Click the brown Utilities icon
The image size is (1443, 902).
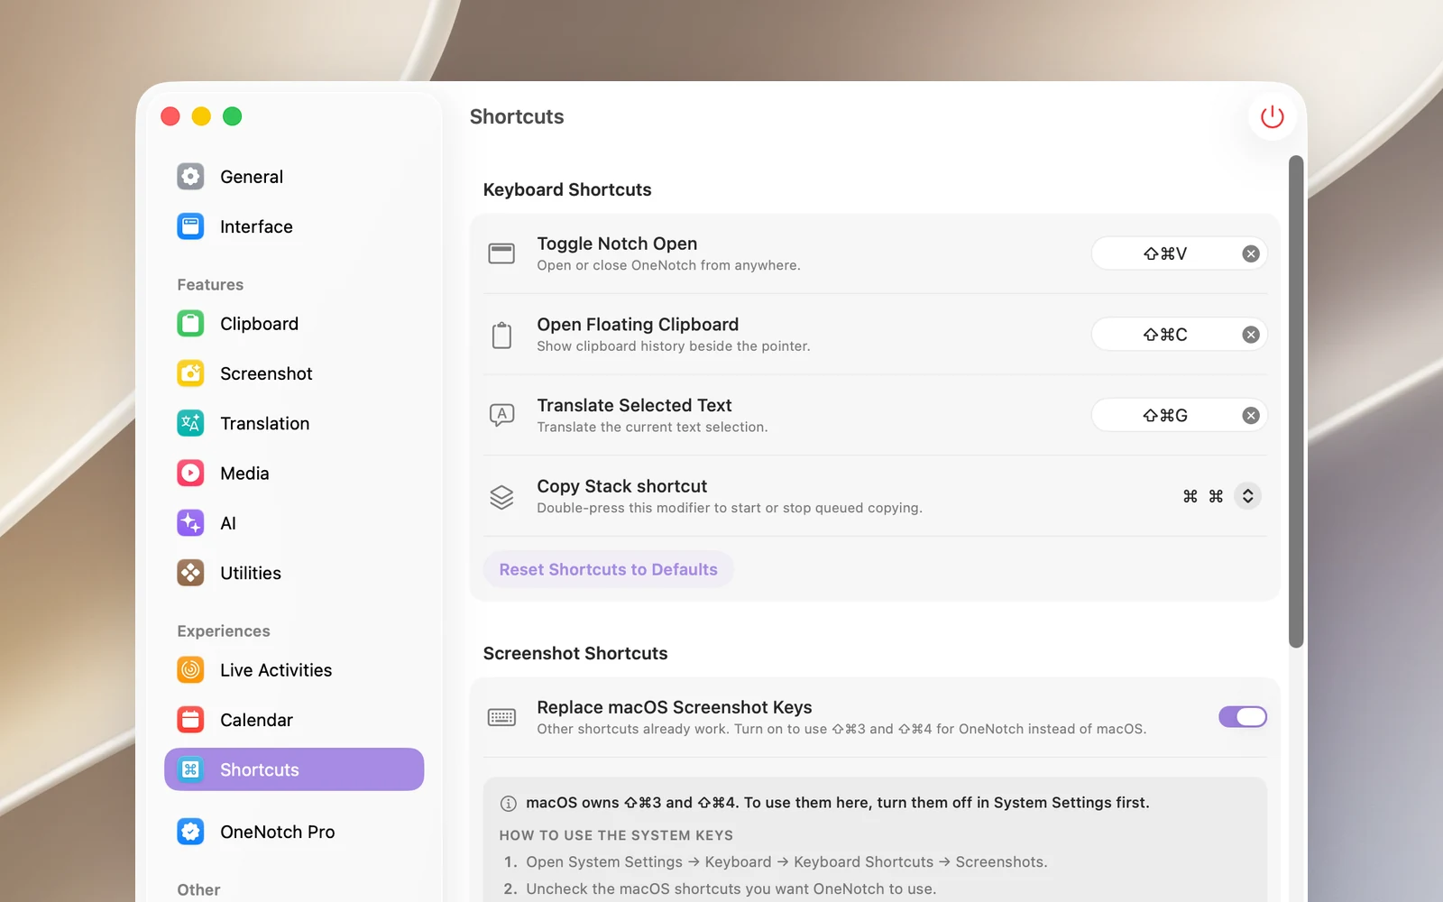pos(190,573)
